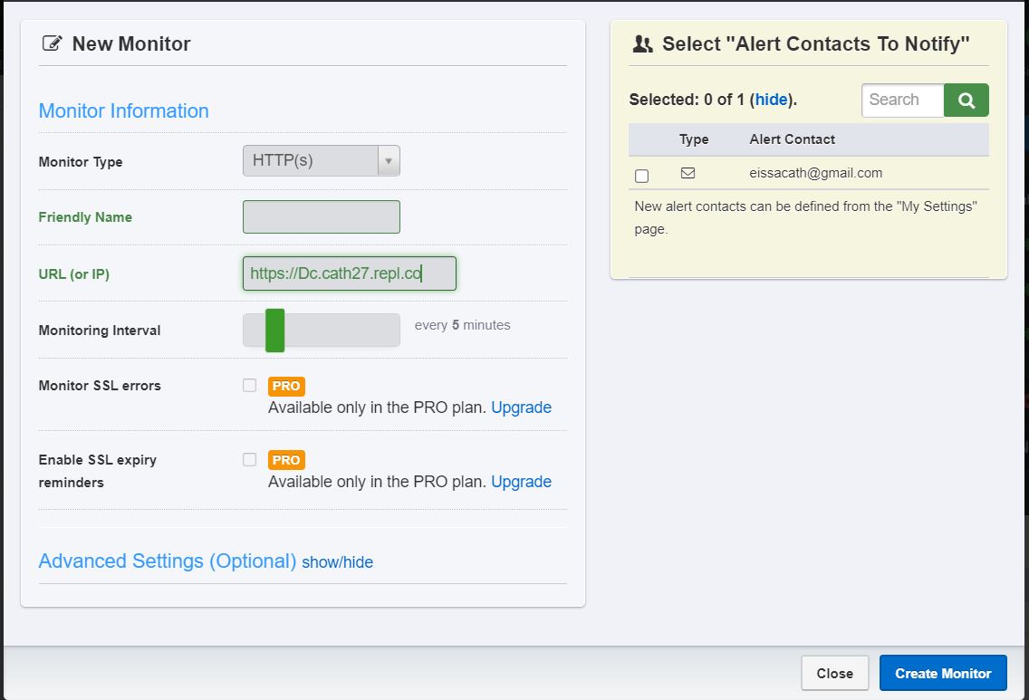Click the alert contacts Search field
This screenshot has height=700, width=1029.
(902, 101)
